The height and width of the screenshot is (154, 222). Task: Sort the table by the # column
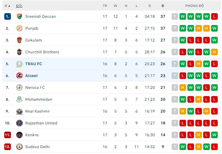click(x=7, y=6)
